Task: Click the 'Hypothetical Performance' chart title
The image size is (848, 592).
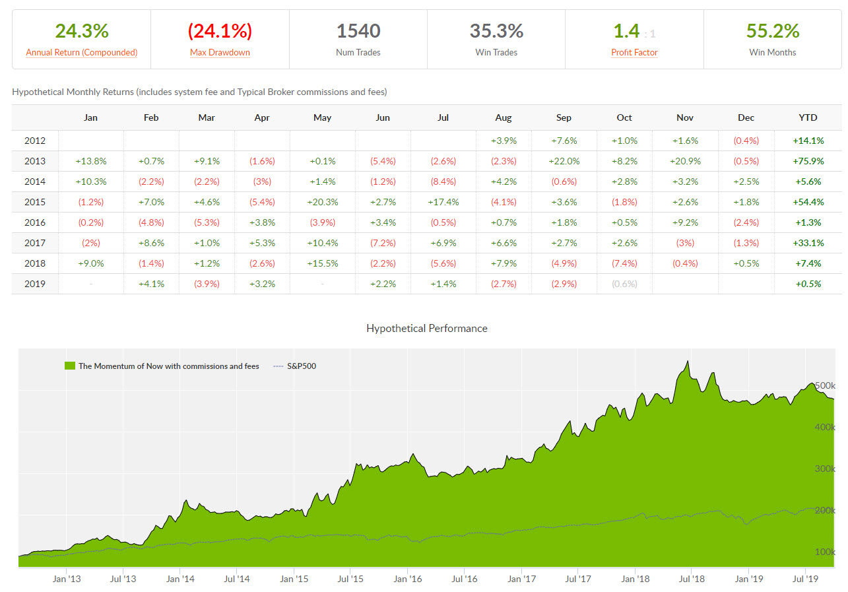Action: coord(427,328)
